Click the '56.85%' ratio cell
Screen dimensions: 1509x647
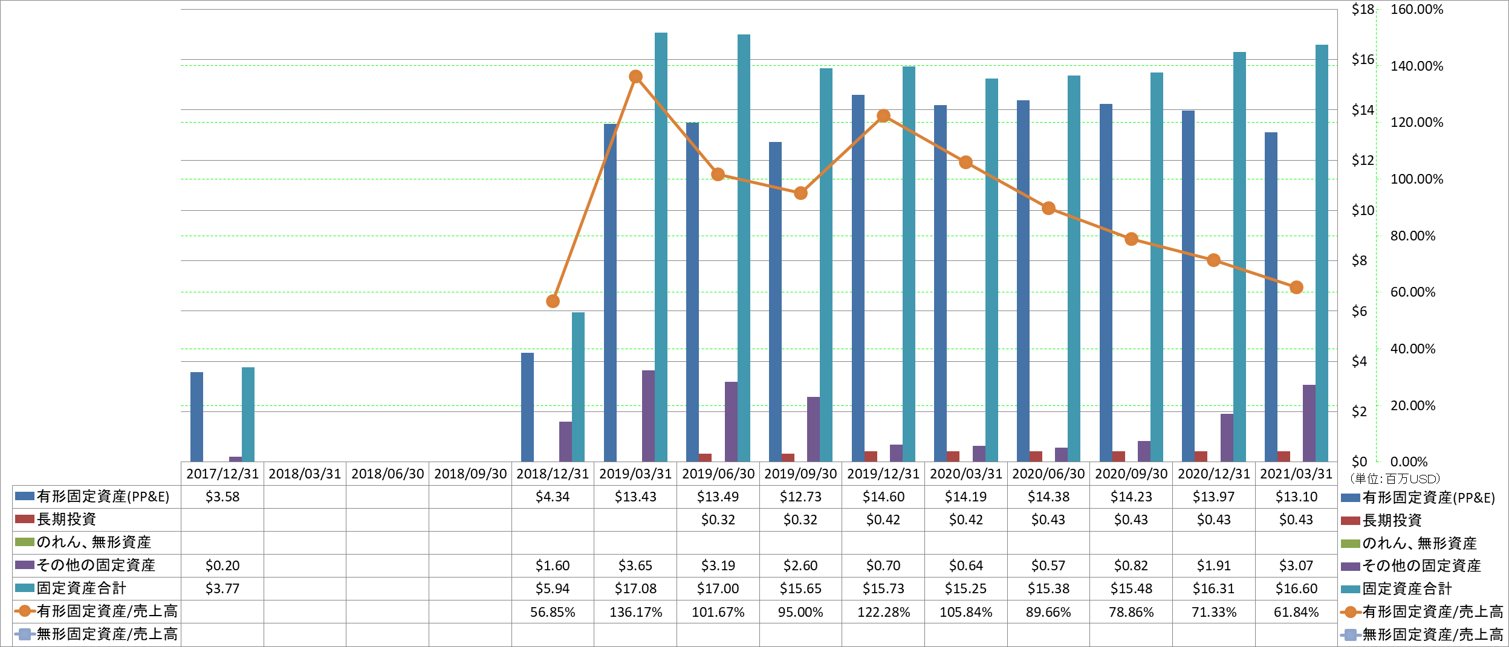pyautogui.click(x=553, y=612)
